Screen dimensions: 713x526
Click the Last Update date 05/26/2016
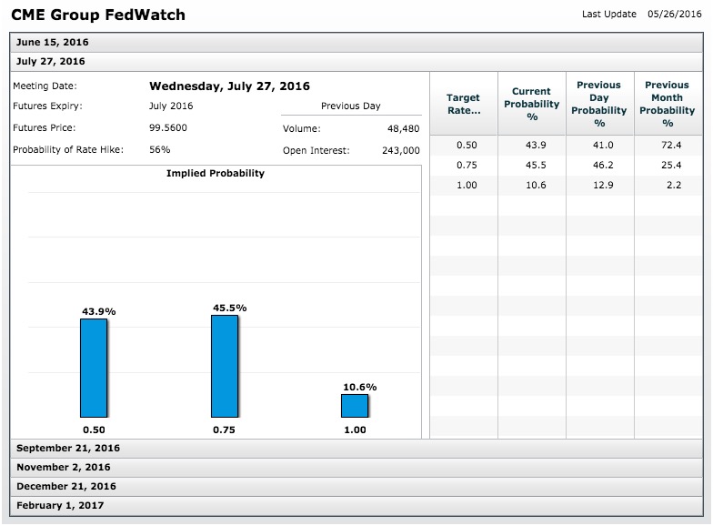pyautogui.click(x=675, y=15)
